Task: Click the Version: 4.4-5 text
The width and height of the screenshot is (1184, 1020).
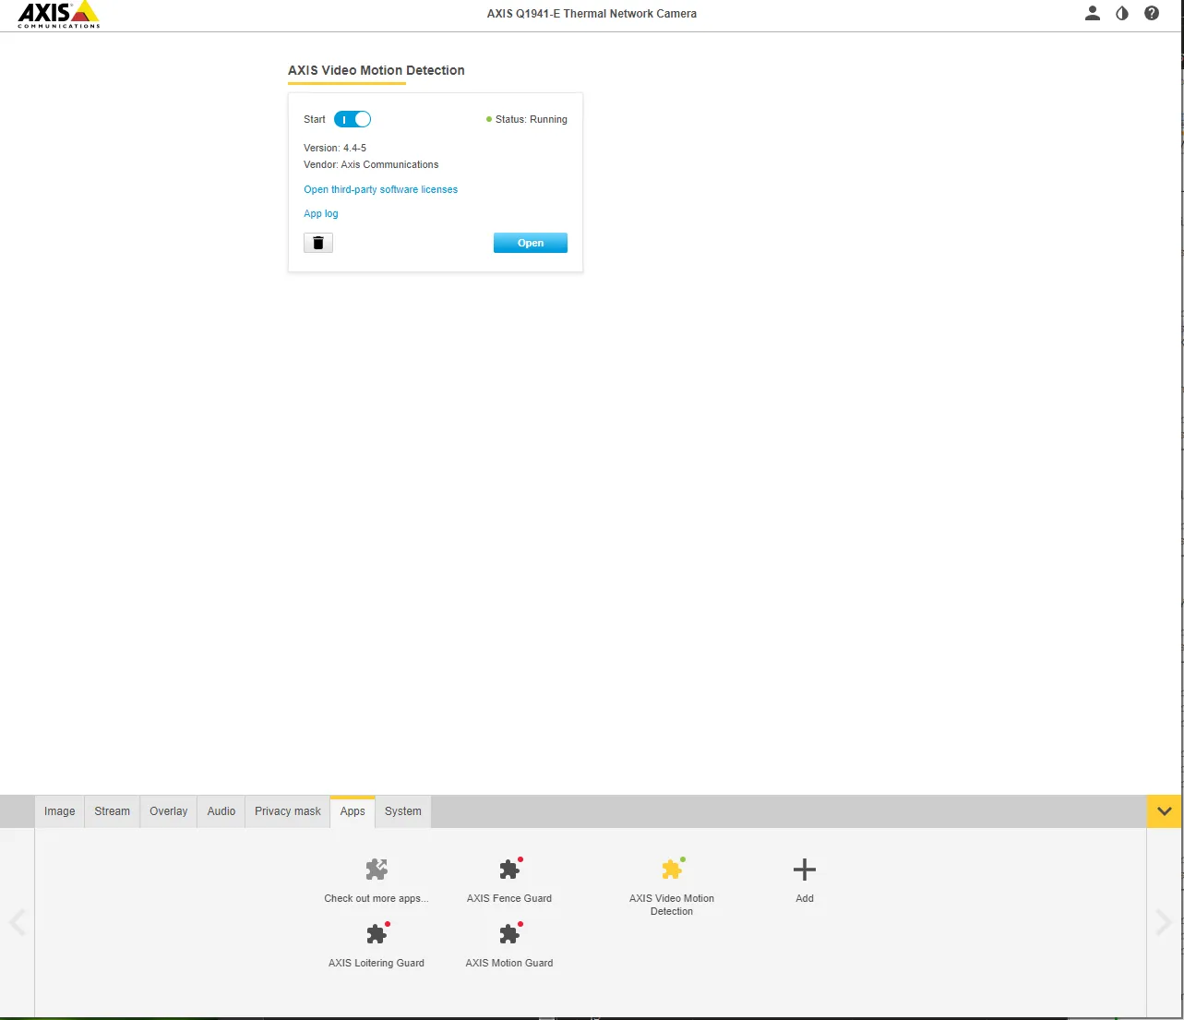Action: click(x=335, y=148)
